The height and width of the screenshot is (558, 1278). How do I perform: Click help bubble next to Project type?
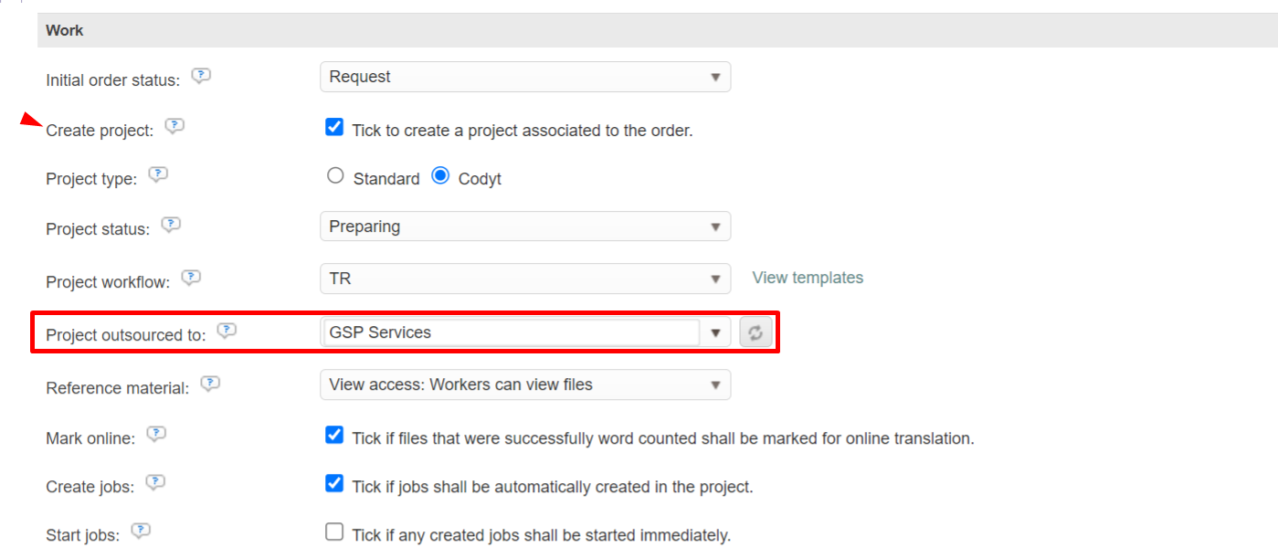pyautogui.click(x=158, y=175)
